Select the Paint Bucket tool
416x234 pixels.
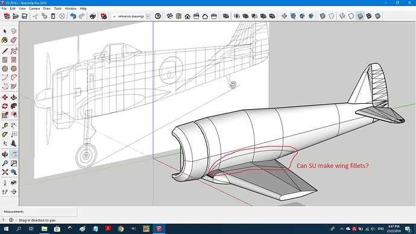click(5, 40)
